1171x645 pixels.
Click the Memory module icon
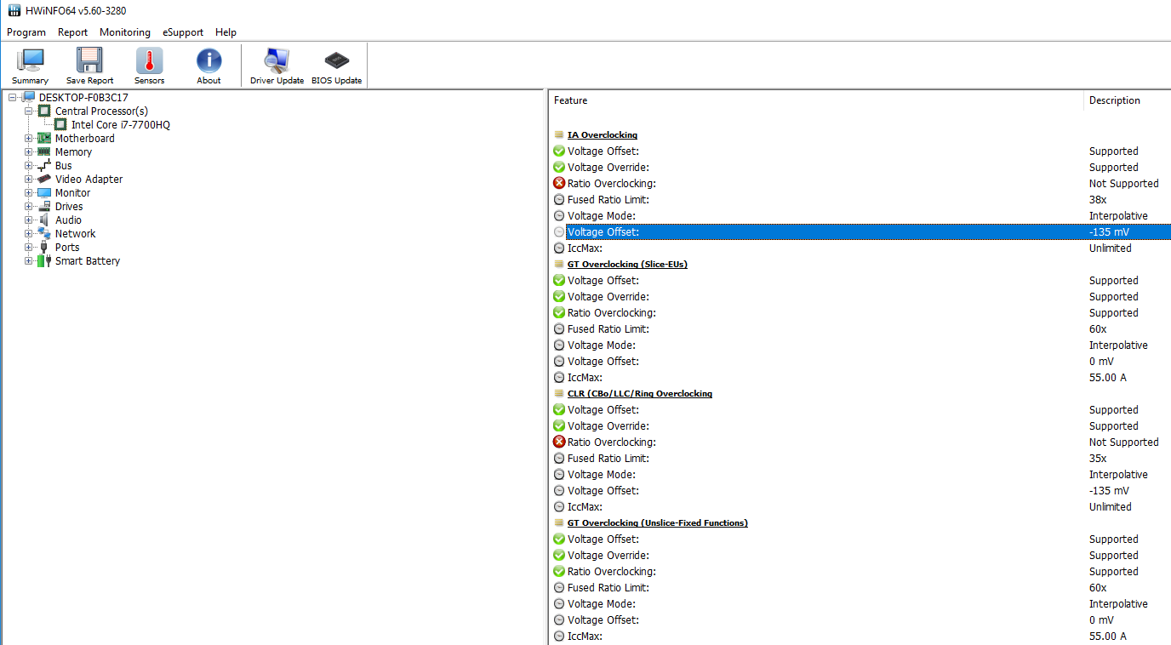pos(44,151)
